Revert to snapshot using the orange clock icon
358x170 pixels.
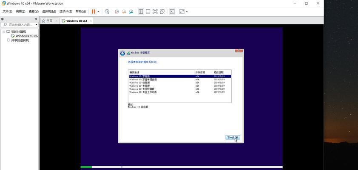pyautogui.click(x=124, y=11)
